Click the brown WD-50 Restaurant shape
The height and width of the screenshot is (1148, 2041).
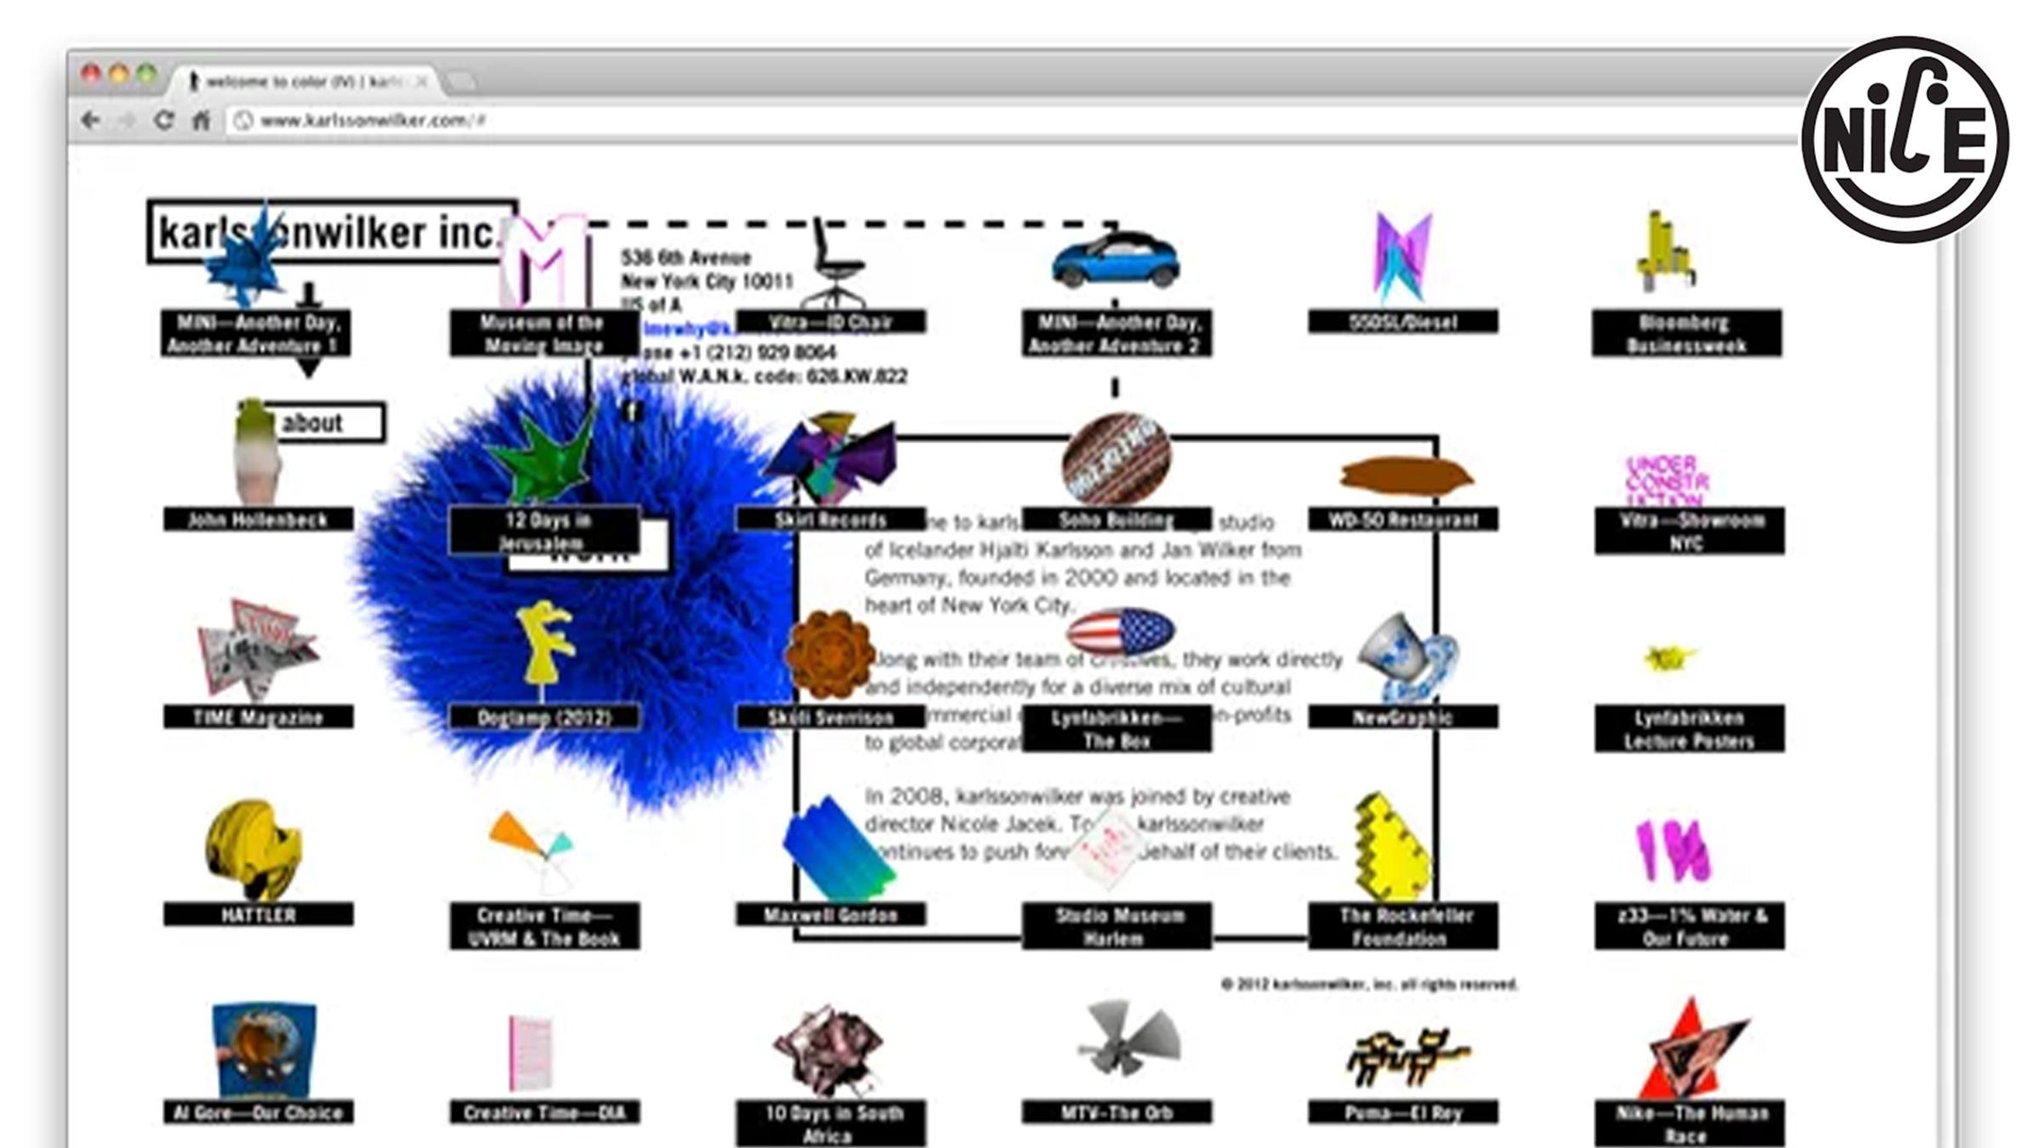pyautogui.click(x=1405, y=475)
